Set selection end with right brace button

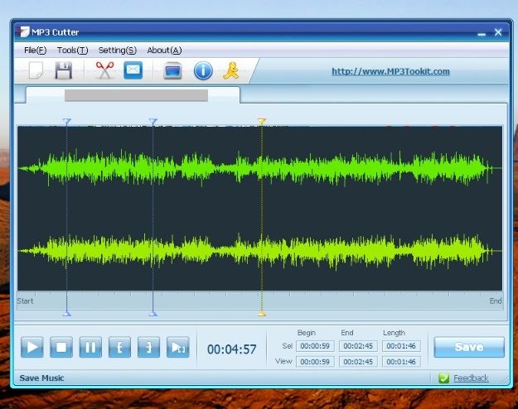coord(148,347)
